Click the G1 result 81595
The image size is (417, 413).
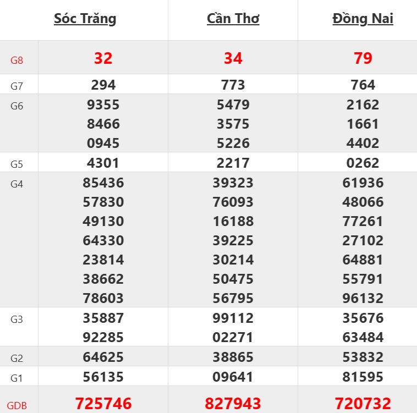coord(363,377)
